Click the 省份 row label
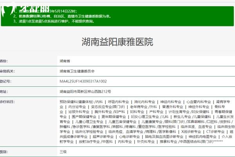Viewport: 235px width, 157px height. pos(4,61)
